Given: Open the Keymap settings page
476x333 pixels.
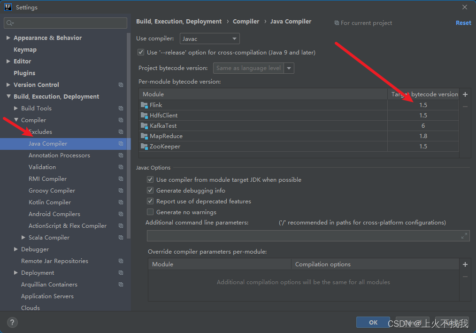Looking at the screenshot, I should coord(25,49).
